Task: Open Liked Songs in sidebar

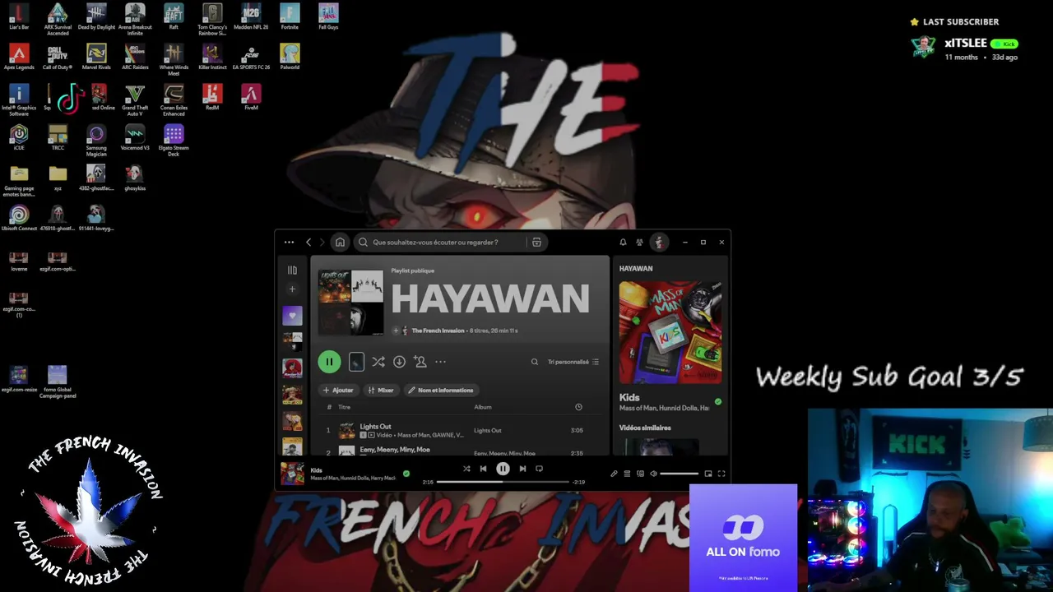Action: (292, 315)
